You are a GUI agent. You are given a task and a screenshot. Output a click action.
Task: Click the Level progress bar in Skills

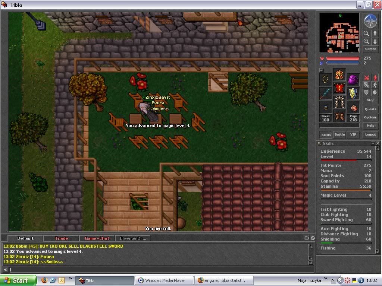pos(346,160)
